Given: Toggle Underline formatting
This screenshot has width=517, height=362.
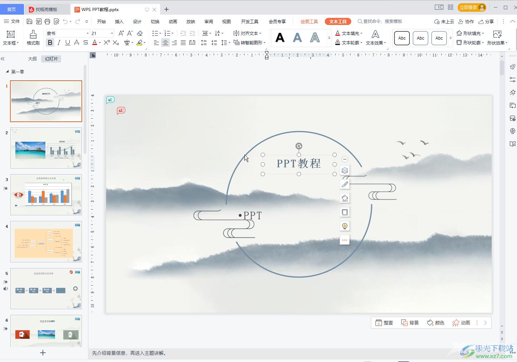Looking at the screenshot, I should [68, 42].
